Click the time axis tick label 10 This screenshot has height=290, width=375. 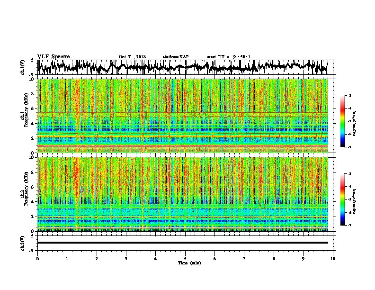pos(333,259)
